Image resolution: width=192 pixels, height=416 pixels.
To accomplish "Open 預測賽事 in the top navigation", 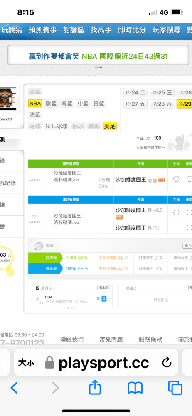I will pyautogui.click(x=43, y=30).
